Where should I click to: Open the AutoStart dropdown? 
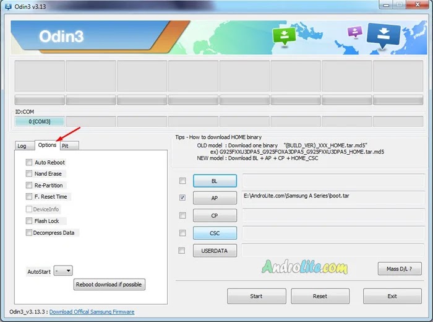click(63, 271)
